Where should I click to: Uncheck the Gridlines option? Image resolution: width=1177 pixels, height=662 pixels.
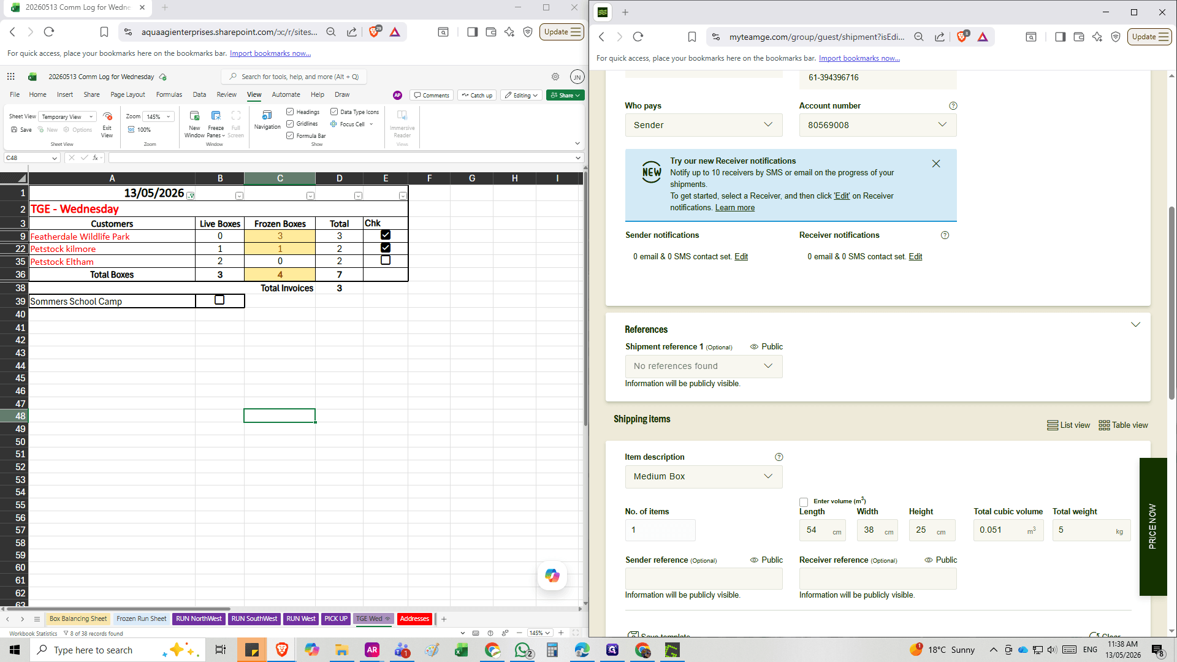[290, 124]
